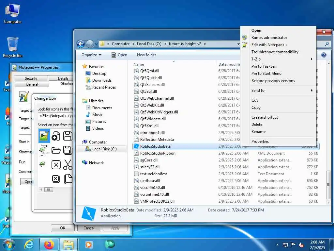Click the muted volume tray icon

(x=301, y=245)
